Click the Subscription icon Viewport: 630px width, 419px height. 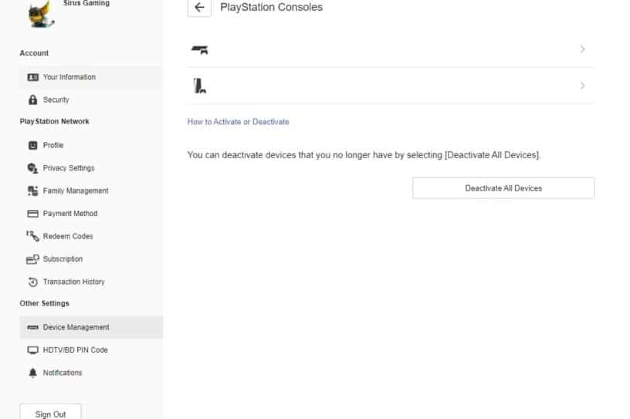click(33, 259)
